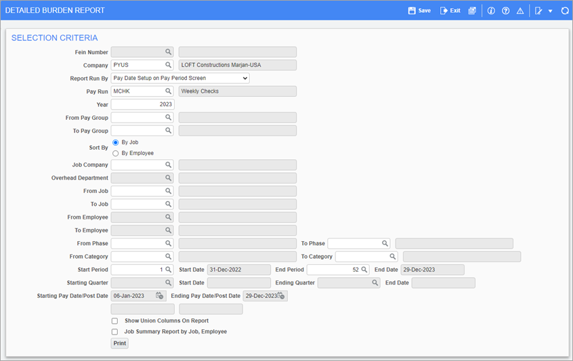Click the Year field showing 2023
This screenshot has height=361, width=573.
142,104
